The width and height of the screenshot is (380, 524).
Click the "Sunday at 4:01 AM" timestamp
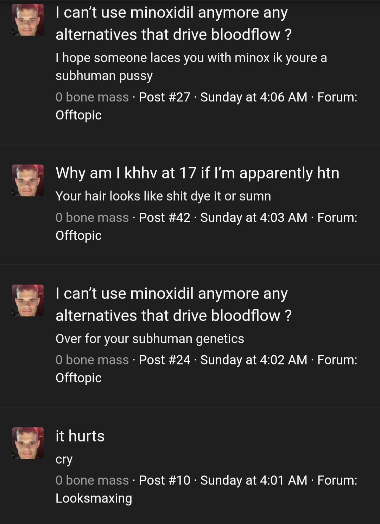[254, 480]
